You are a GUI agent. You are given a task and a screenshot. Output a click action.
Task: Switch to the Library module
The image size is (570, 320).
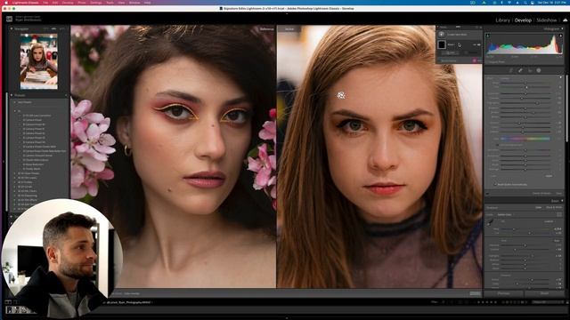pos(502,20)
